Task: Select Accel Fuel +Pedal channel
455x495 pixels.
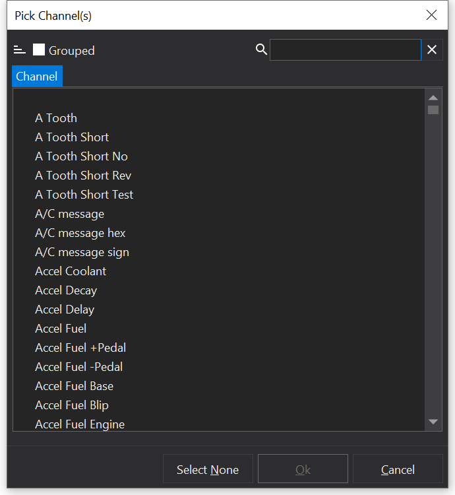Action: point(80,348)
